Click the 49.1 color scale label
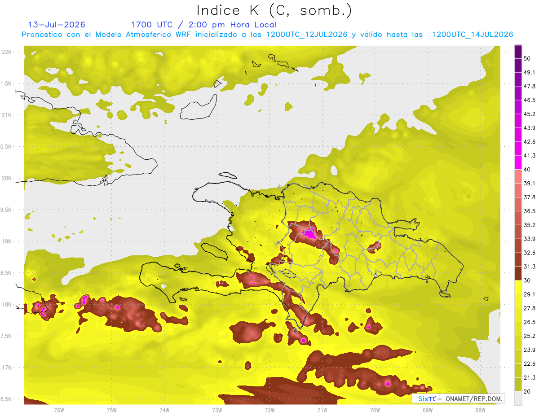 (x=530, y=72)
